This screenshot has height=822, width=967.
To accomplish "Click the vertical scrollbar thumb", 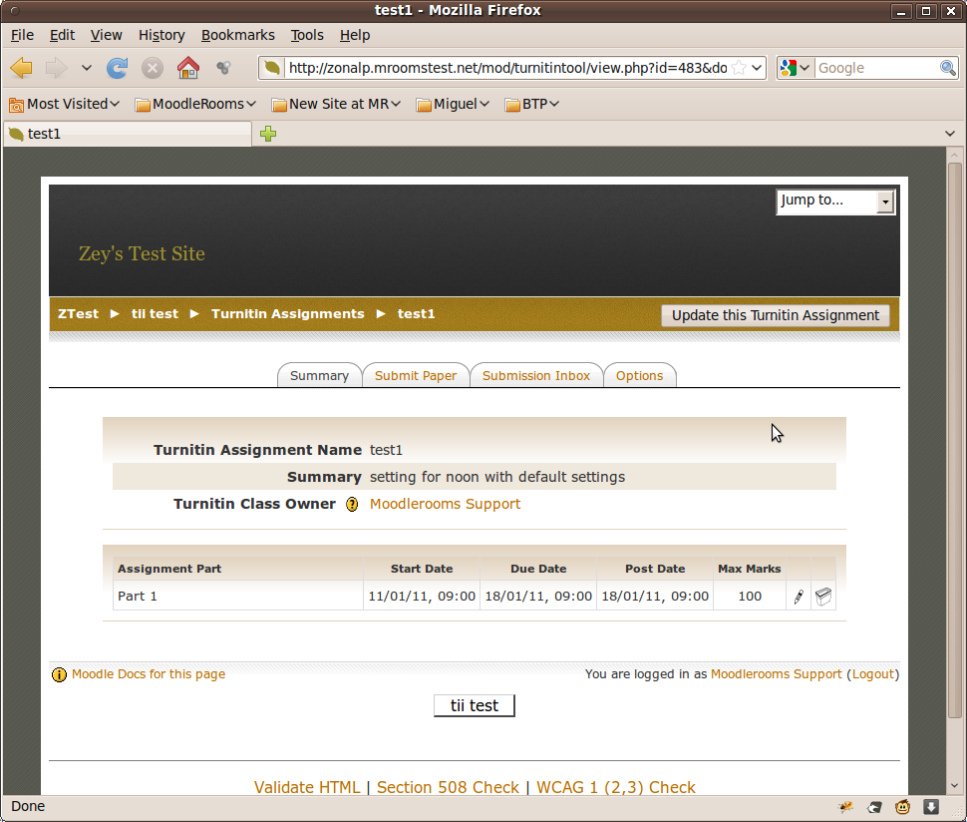I will click(955, 440).
